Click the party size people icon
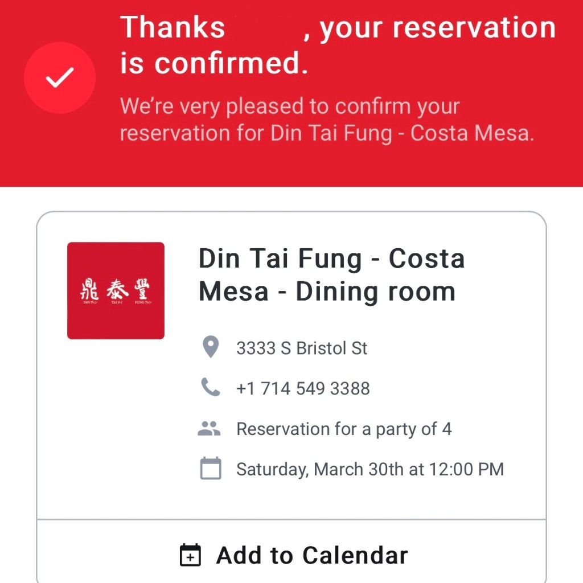 point(209,429)
